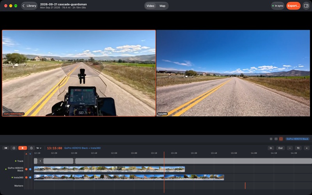The height and width of the screenshot is (195, 312).
Task: Click the rewind-seconds circular arrow icon
Action: click(x=14, y=148)
